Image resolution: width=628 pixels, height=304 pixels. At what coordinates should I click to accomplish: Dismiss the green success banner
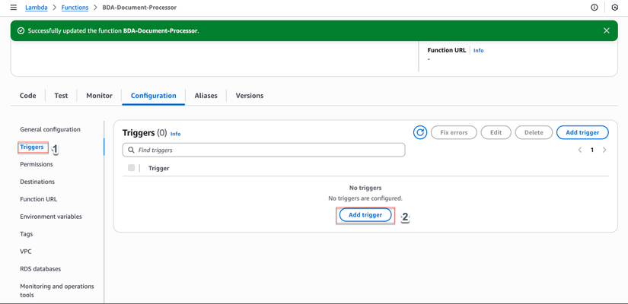607,30
